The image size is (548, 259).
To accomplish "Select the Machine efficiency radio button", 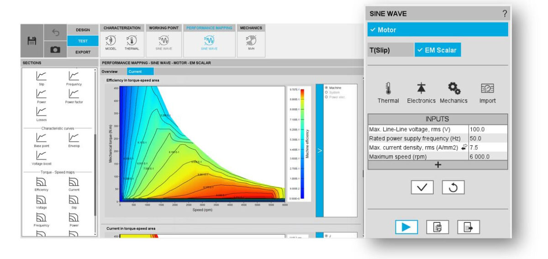I will [326, 88].
